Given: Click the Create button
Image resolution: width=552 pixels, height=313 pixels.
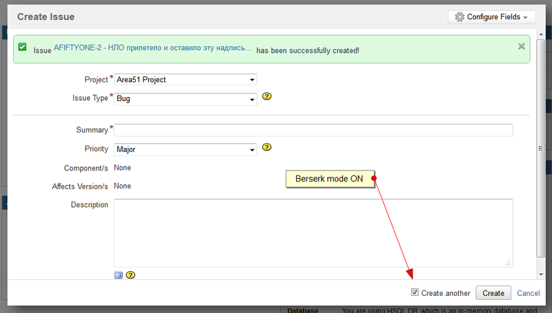Looking at the screenshot, I should coord(493,293).
